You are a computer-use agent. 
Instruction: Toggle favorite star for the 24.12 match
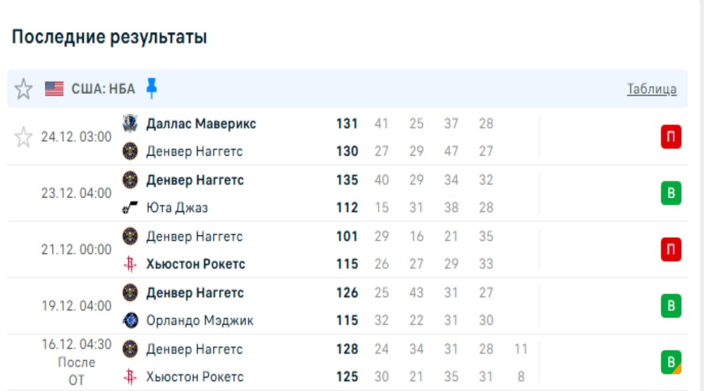click(23, 138)
